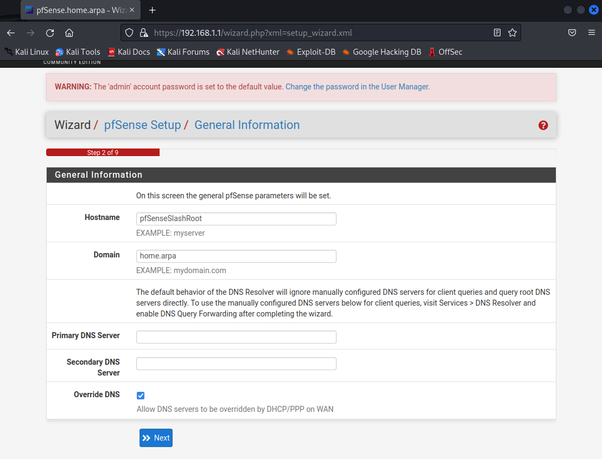
Task: Reload the page with the refresh icon
Action: [x=50, y=33]
